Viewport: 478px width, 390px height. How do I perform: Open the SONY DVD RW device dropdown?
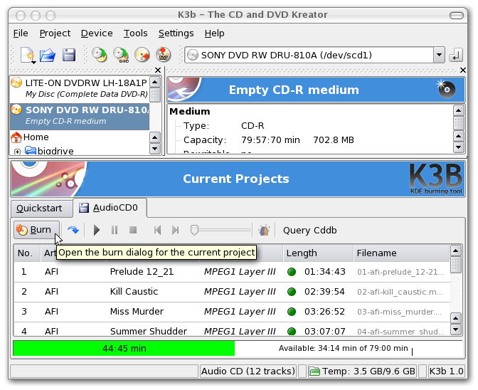[439, 56]
